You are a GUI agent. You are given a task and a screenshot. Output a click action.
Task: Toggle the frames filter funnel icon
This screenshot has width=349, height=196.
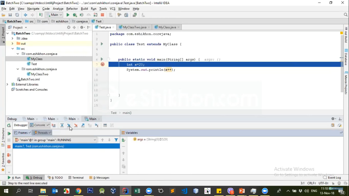point(116,140)
